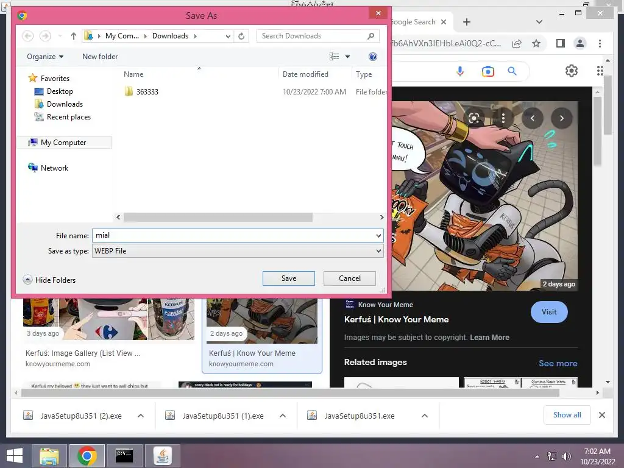Click the file list horizontal scrollbar
The width and height of the screenshot is (624, 468).
218,218
